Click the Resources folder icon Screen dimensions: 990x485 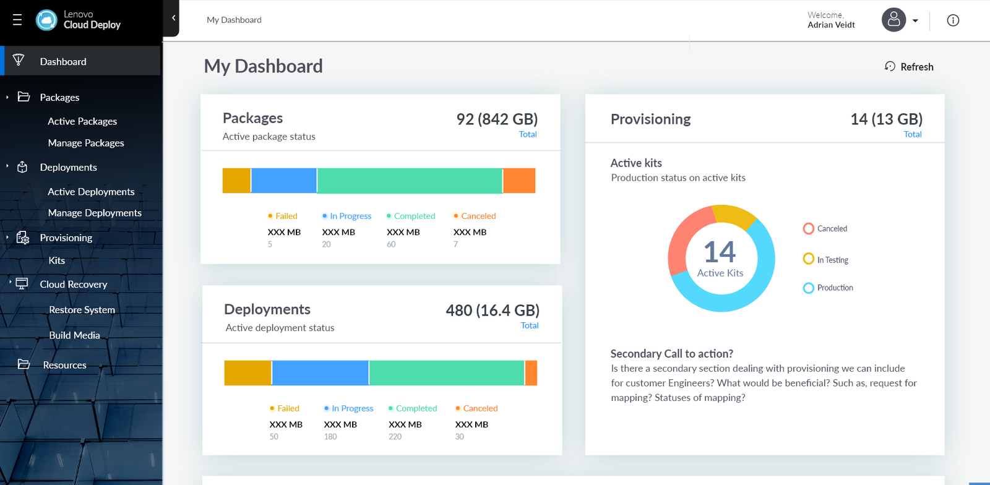point(24,364)
